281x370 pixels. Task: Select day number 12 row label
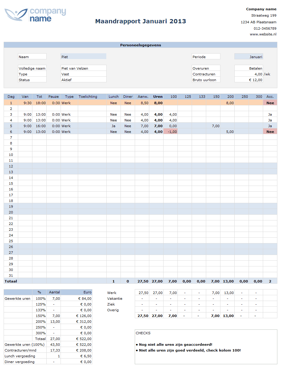click(11, 166)
